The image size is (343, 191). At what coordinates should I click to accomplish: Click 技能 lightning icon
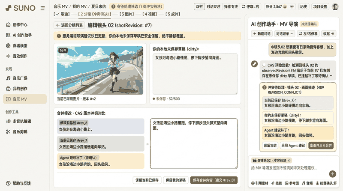tap(277, 183)
